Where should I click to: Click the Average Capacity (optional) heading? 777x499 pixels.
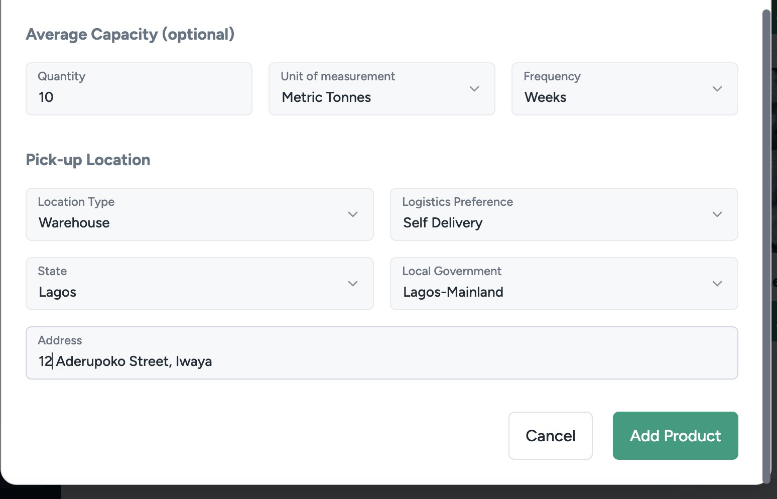tap(130, 34)
